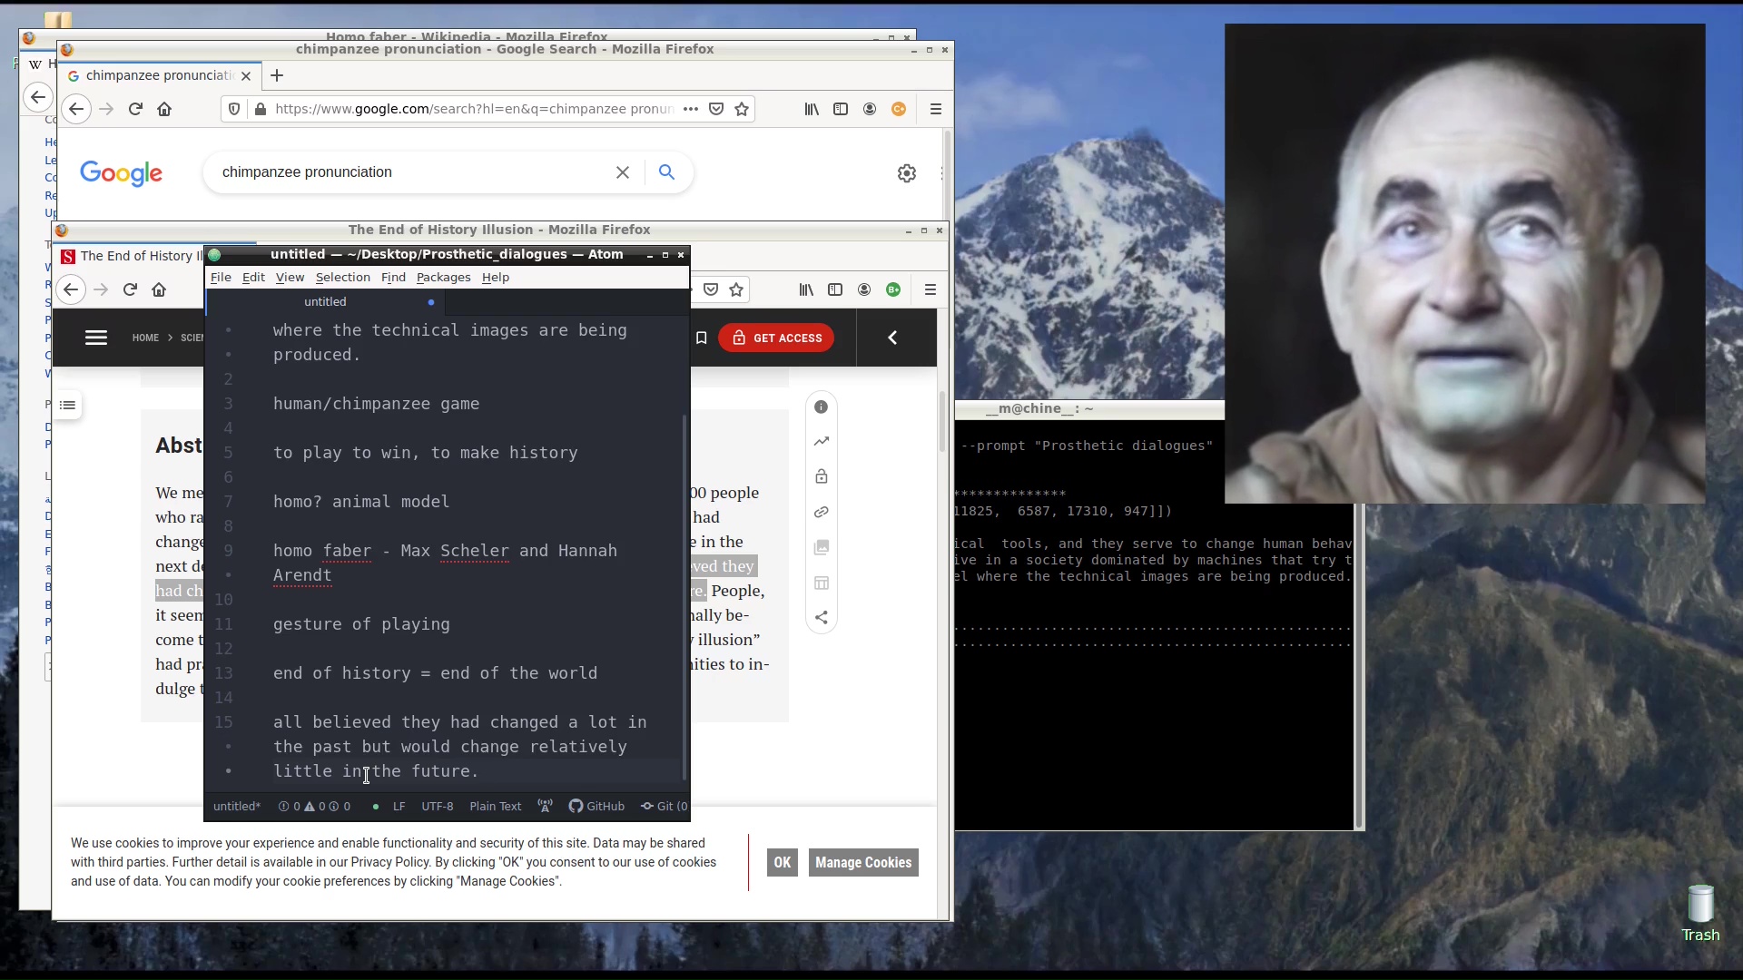
Task: Click Google logo
Action: 121,173
